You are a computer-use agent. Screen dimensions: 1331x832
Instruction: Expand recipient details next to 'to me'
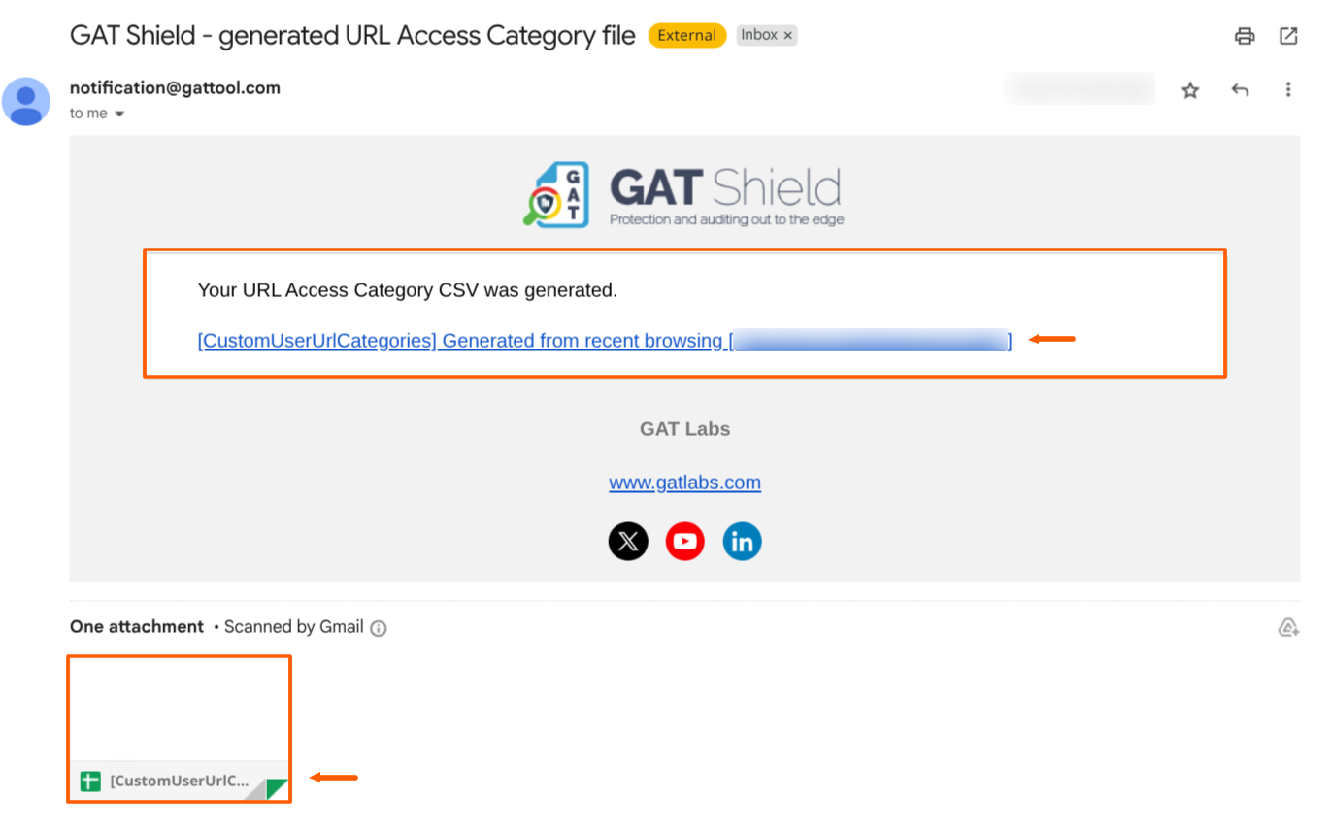click(119, 115)
